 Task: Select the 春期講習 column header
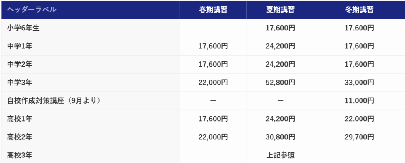(213, 10)
